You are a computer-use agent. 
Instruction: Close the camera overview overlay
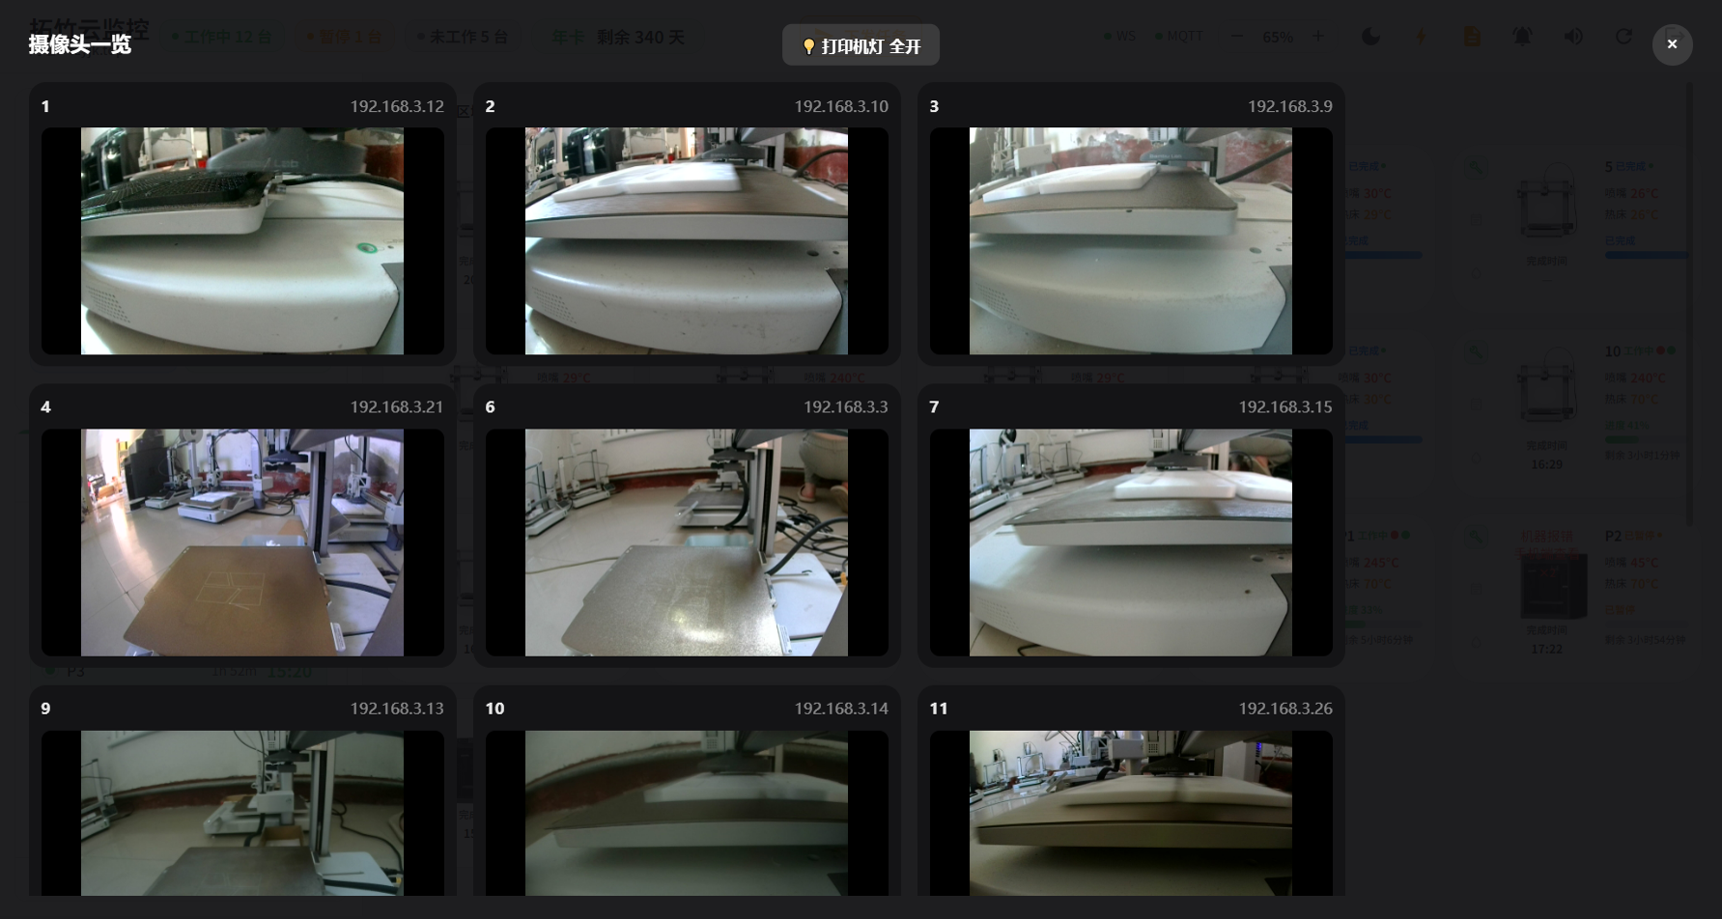1672,44
